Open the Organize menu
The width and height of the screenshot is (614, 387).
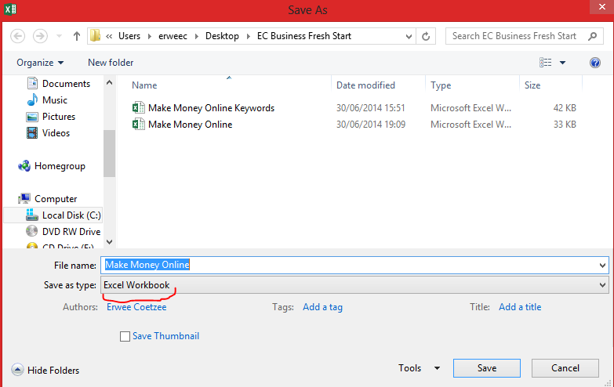40,63
